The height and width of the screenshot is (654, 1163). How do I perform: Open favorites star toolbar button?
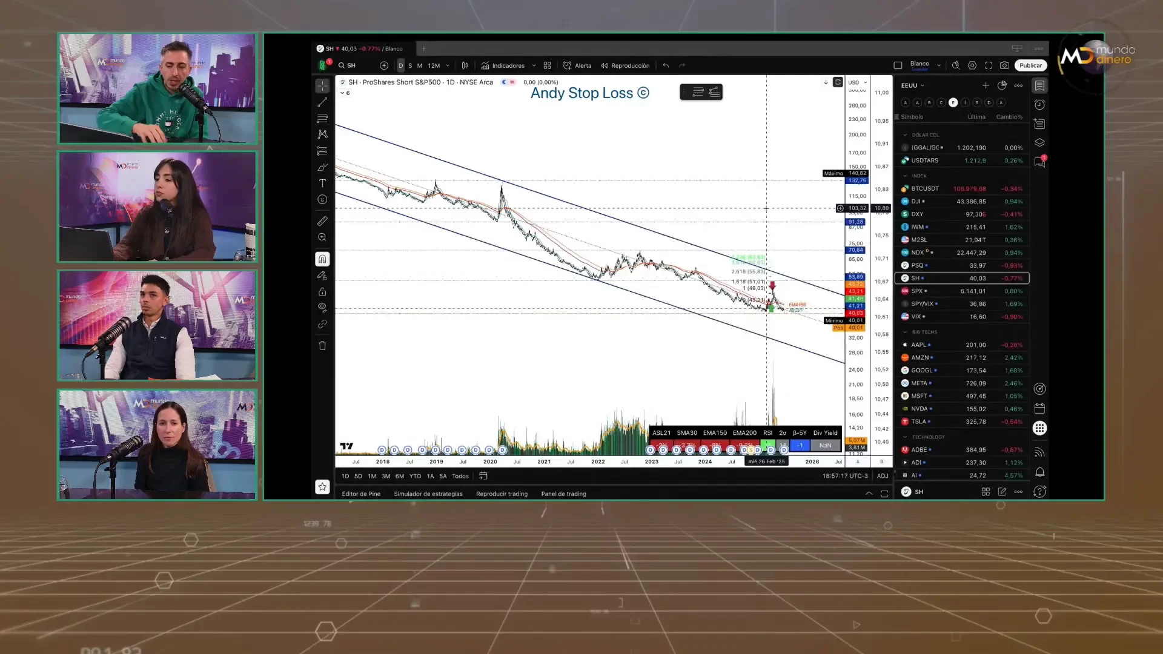point(322,487)
